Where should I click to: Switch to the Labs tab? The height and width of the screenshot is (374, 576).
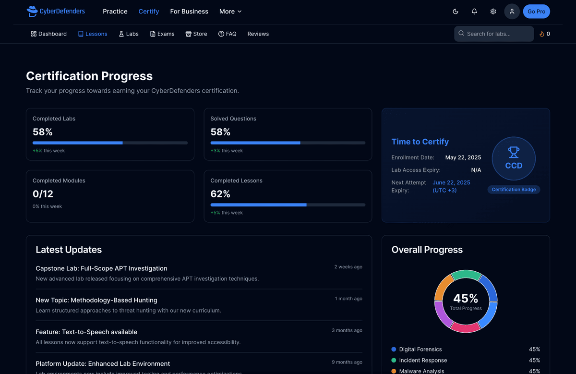(x=129, y=34)
